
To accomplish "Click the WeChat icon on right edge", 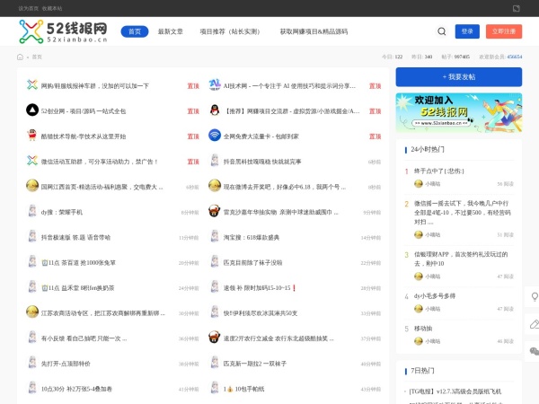I will point(535,351).
